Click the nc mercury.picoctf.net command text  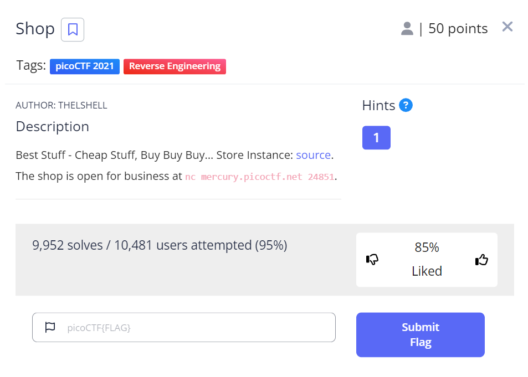tap(260, 177)
